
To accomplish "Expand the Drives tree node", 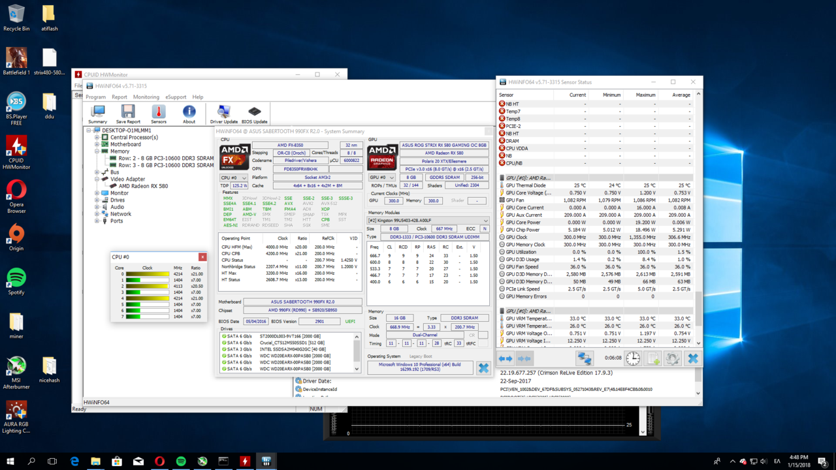I will pos(97,200).
